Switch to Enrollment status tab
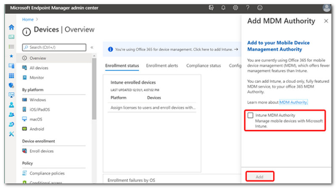 point(122,65)
